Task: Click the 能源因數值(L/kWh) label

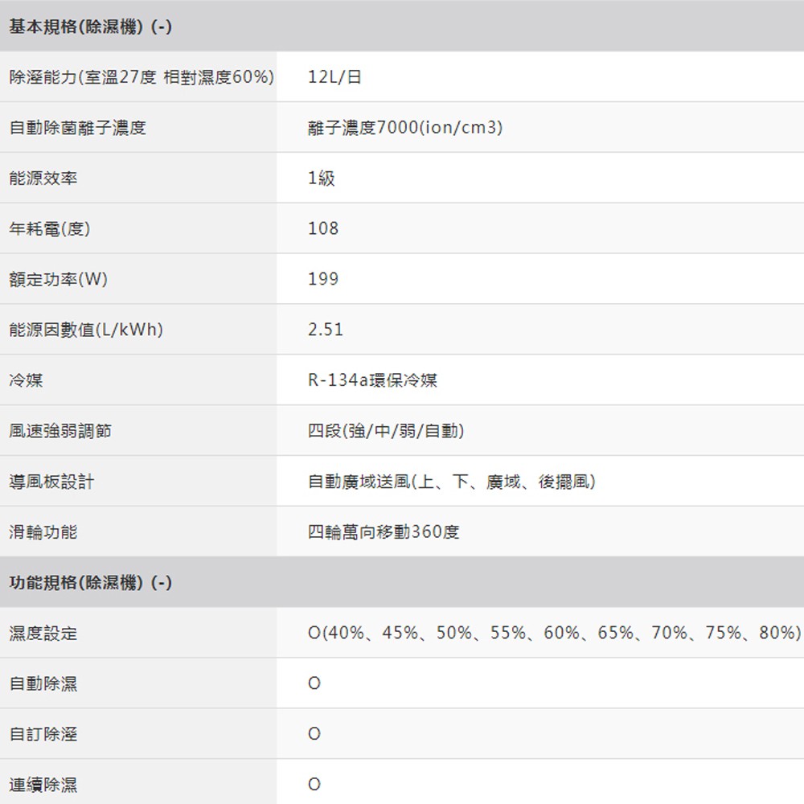Action: [x=86, y=330]
